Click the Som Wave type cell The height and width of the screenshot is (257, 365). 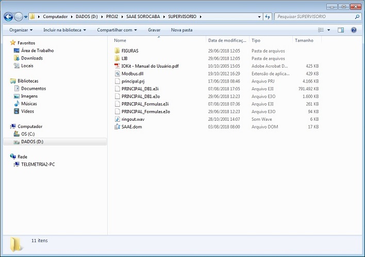pyautogui.click(x=262, y=119)
